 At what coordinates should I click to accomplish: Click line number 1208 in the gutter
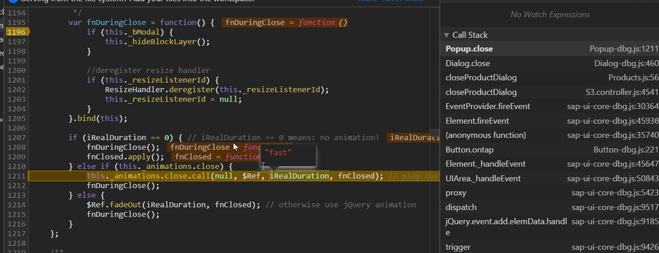coord(17,147)
